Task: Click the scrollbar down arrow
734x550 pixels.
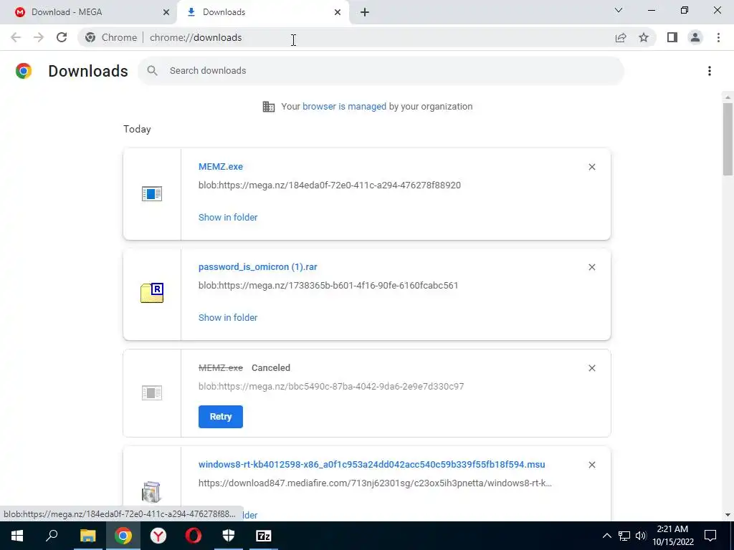Action: click(728, 515)
